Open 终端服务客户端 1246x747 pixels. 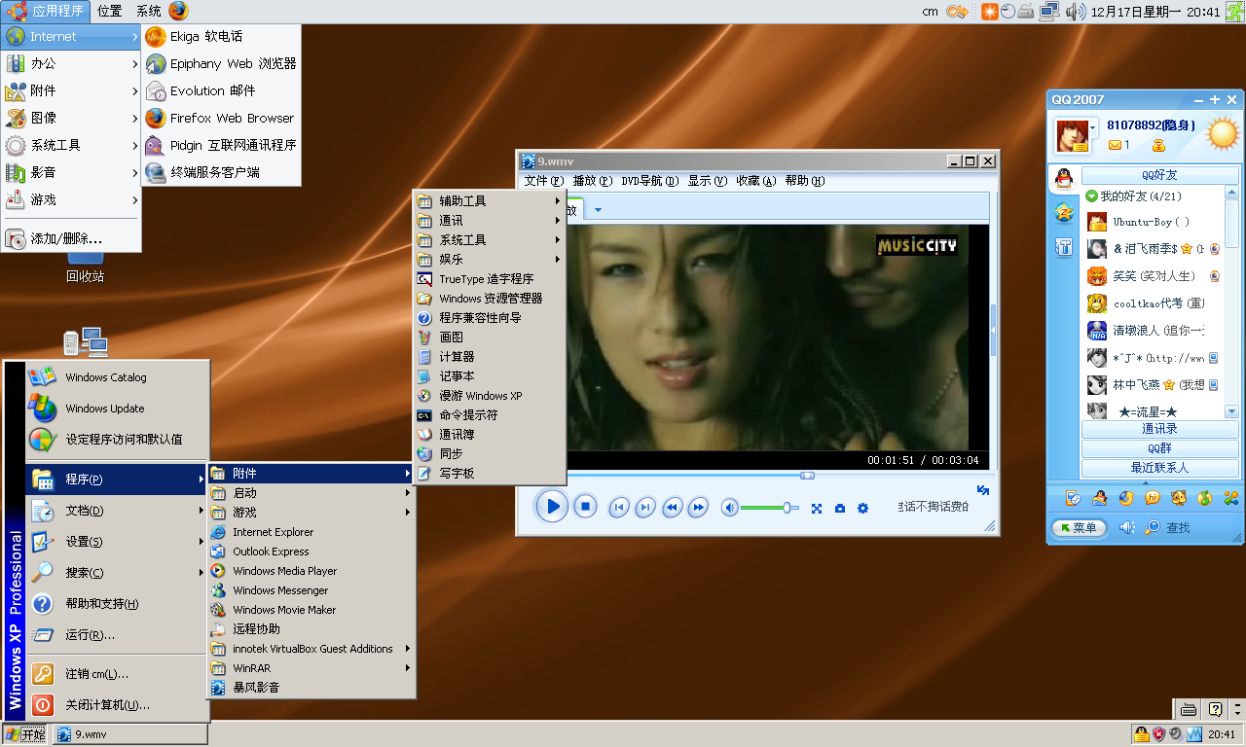(222, 172)
